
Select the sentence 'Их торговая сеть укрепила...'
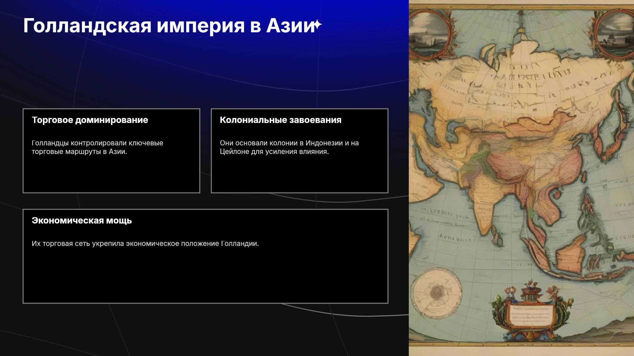pos(145,244)
